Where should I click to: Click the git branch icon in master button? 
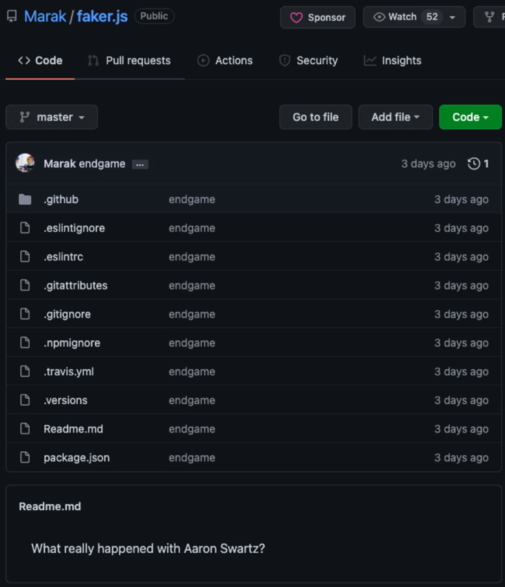[x=25, y=117]
